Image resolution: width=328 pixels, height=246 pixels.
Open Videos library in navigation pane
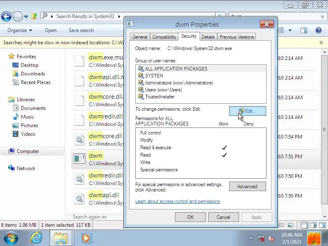click(x=28, y=134)
